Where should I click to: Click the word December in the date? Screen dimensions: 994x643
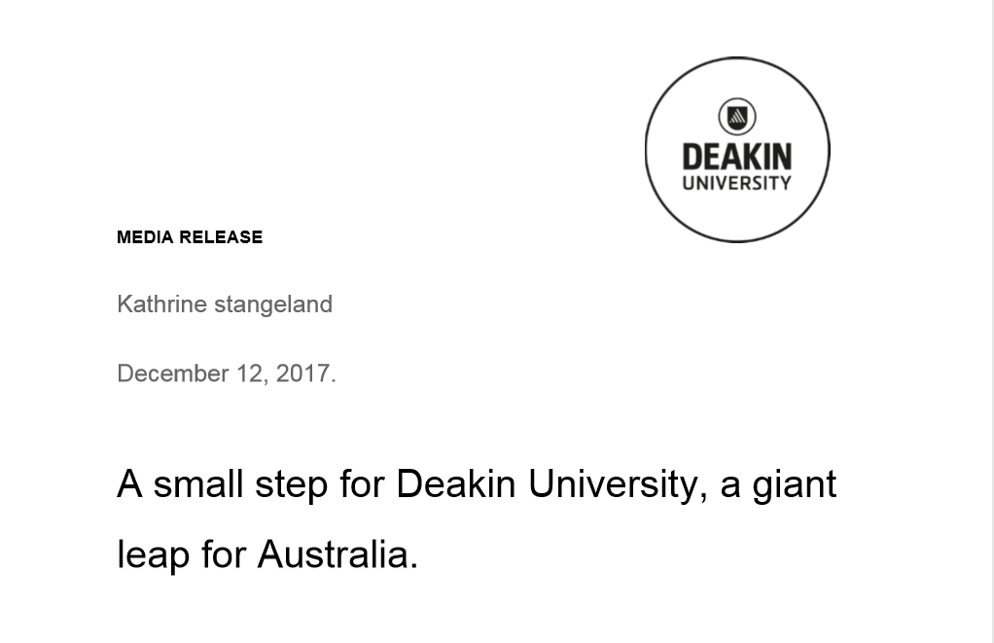172,374
